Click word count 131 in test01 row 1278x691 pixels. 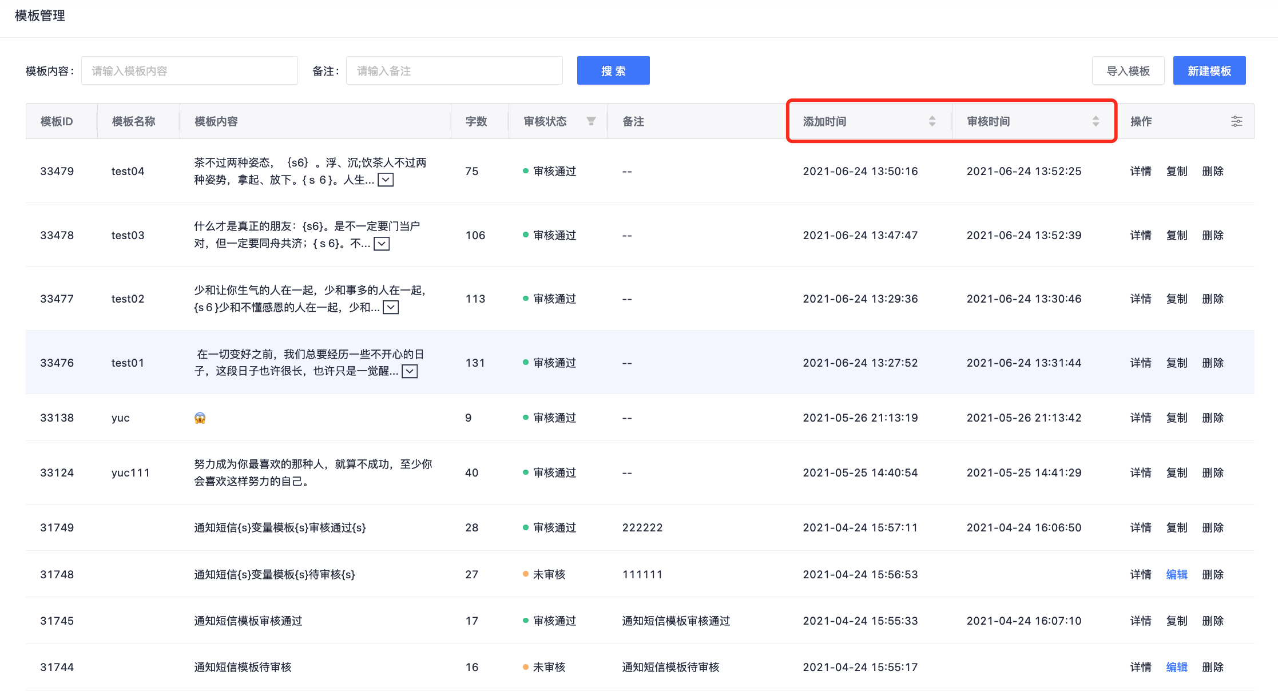pyautogui.click(x=475, y=363)
